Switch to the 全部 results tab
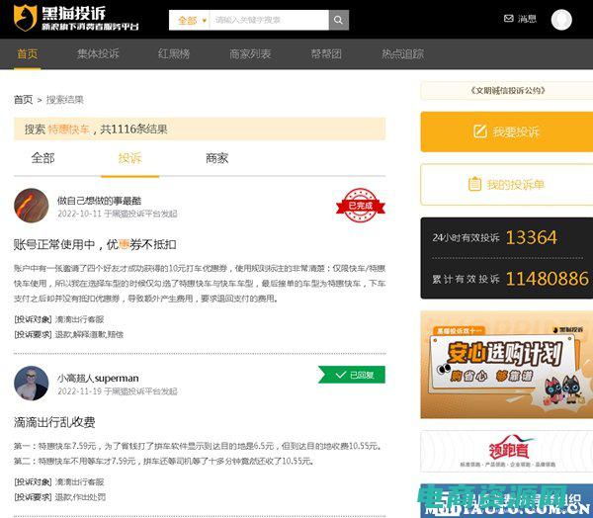This screenshot has height=518, width=593. (42, 158)
